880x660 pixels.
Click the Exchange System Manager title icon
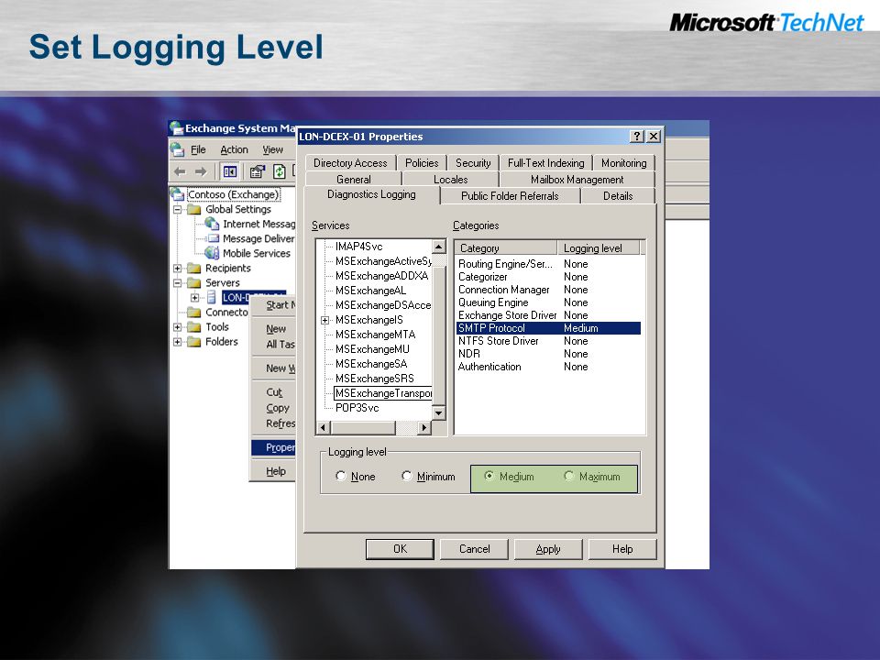coord(177,128)
